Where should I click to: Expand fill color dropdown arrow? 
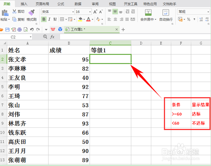click(84, 20)
